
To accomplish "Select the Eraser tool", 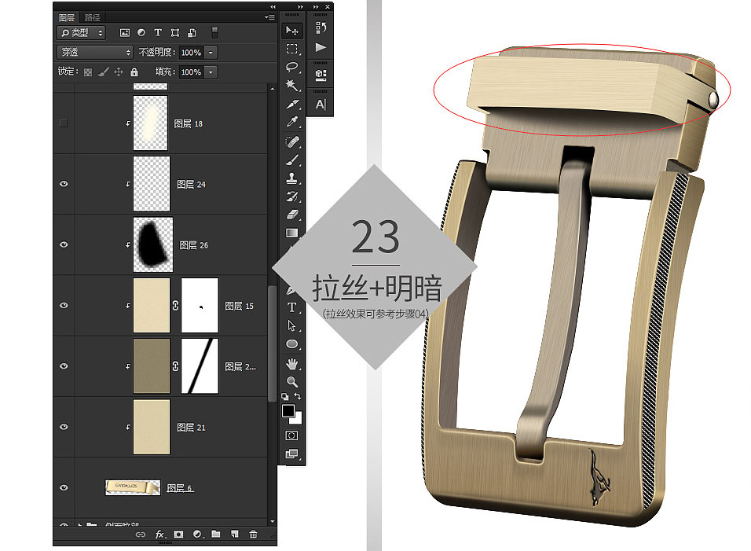I will pos(291,215).
